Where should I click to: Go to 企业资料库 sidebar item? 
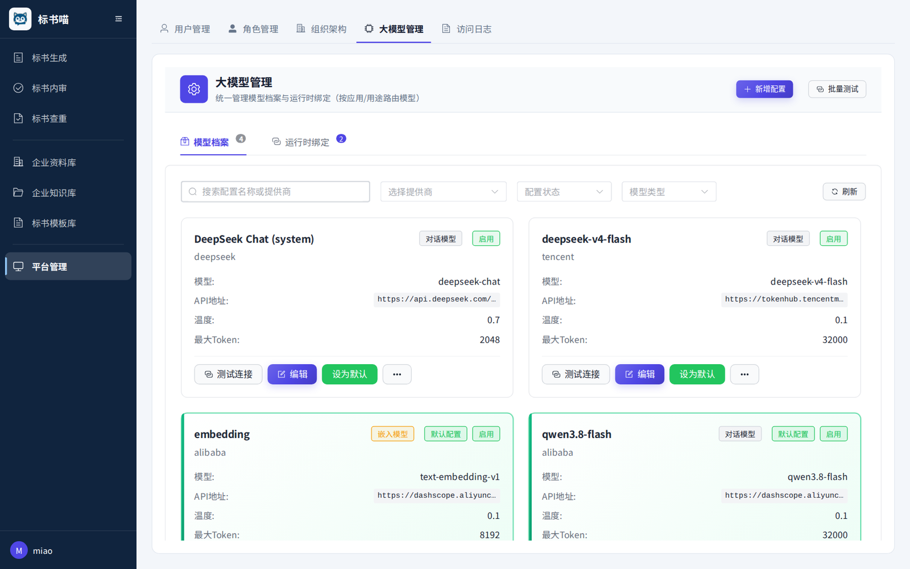(68, 162)
